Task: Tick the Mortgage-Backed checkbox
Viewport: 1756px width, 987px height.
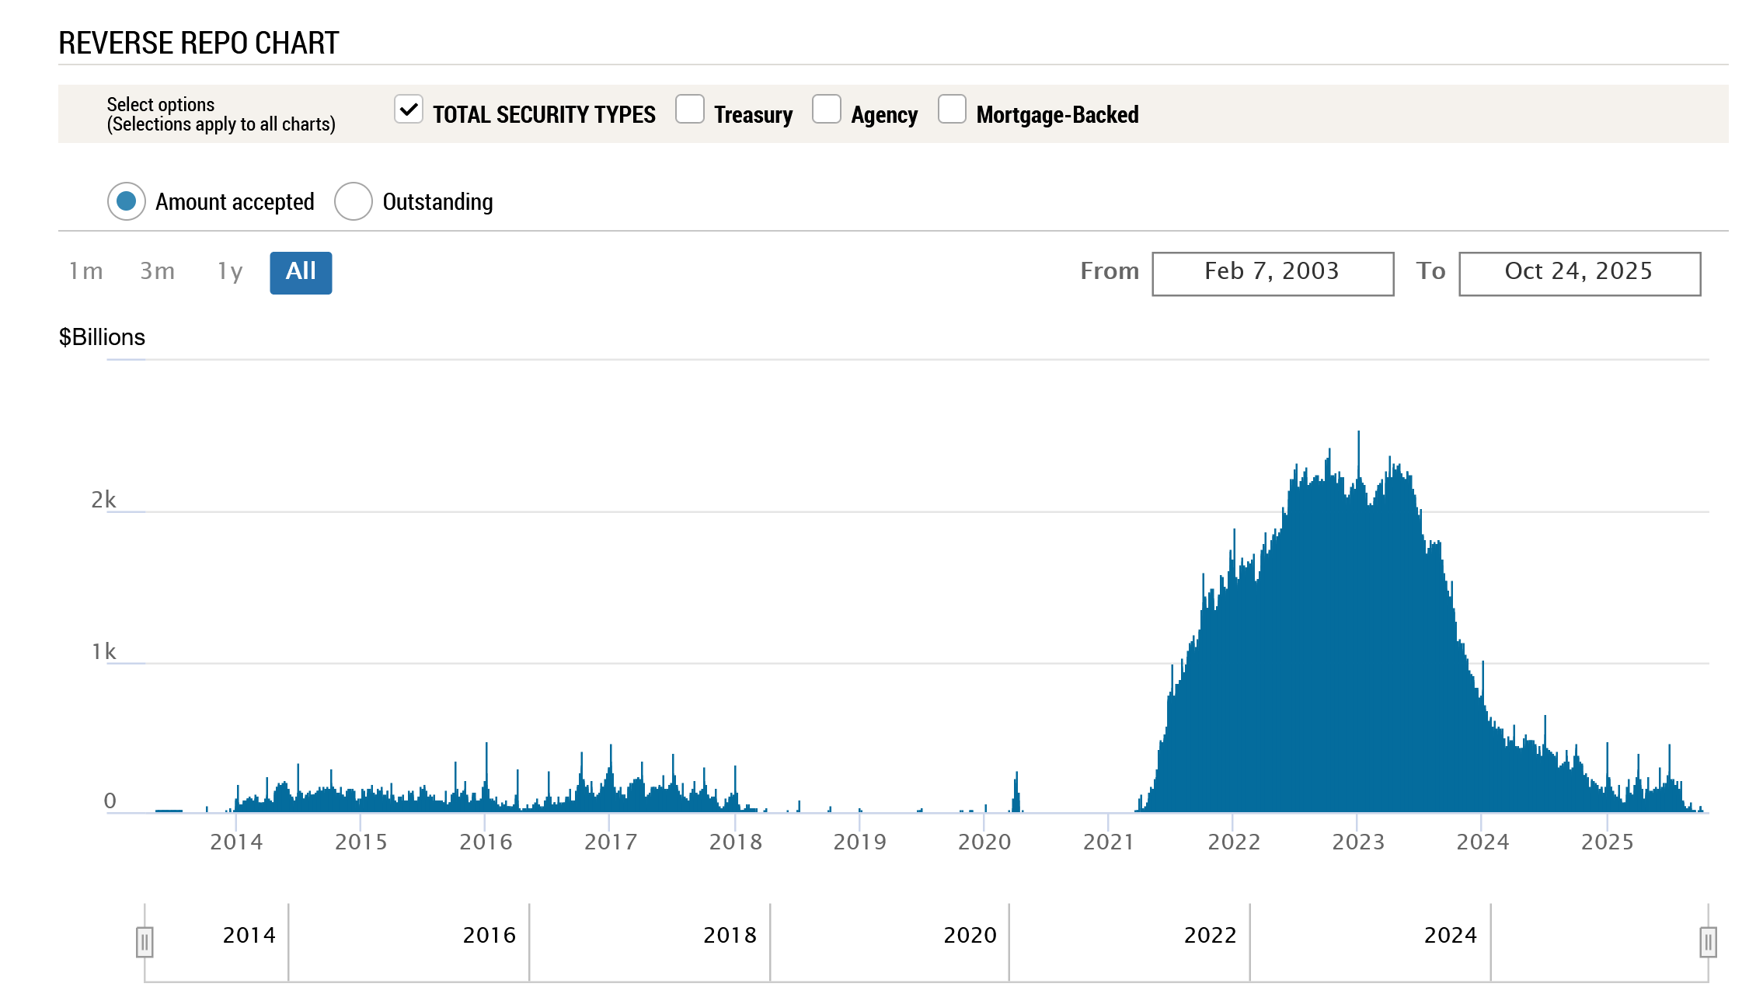Action: (x=952, y=110)
